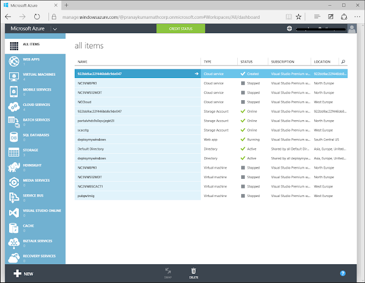Screen dimensions: 365x283
Task: Open the Batch Services icon
Action: point(14,122)
